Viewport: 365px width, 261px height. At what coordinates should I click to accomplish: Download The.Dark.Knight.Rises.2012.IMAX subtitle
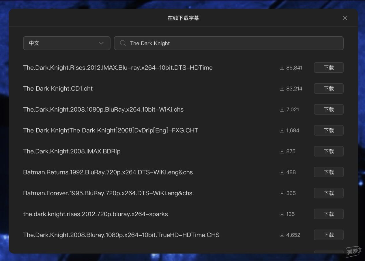point(329,67)
